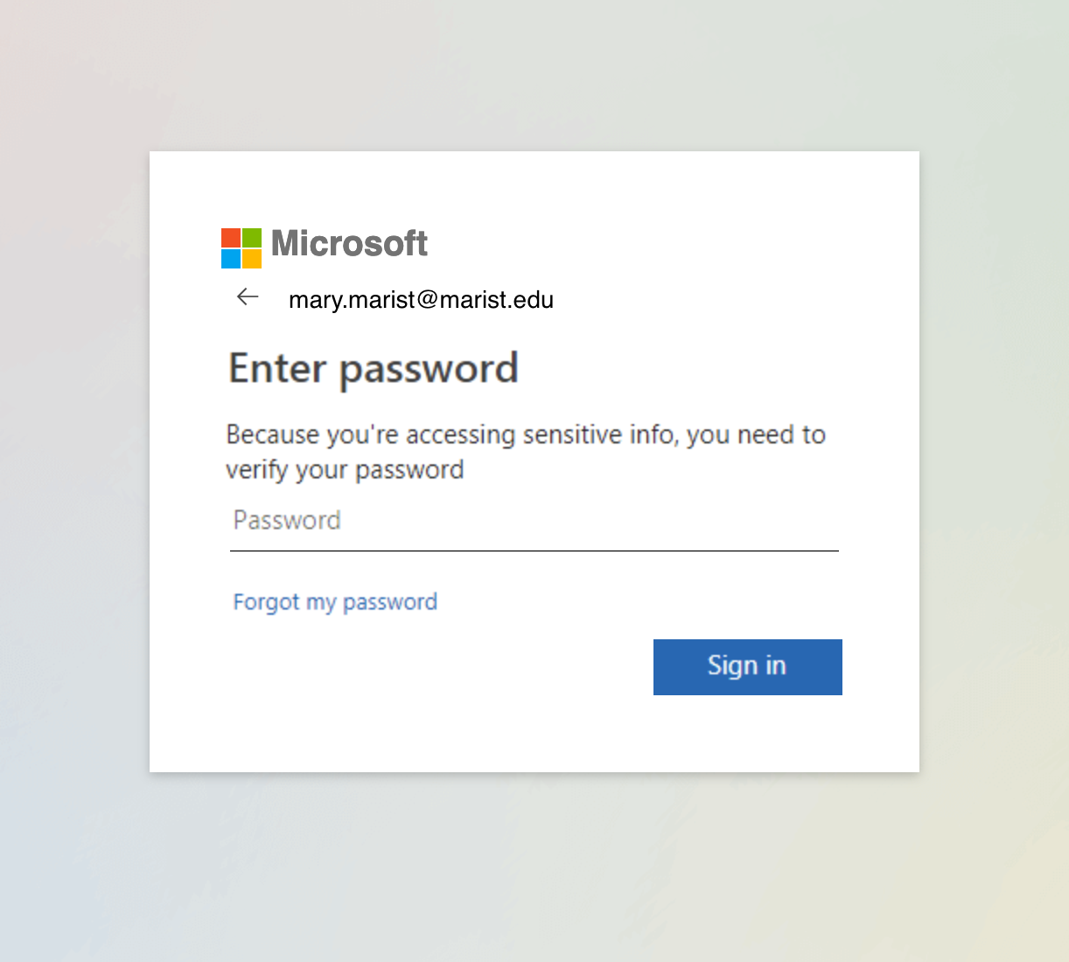
Task: Submit with the blue Sign in button
Action: 748,667
